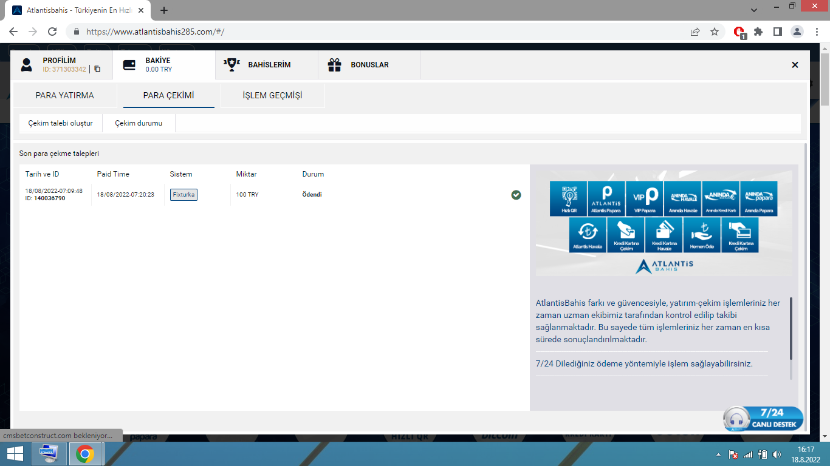830x466 pixels.
Task: Open the Bahislerim tab
Action: click(266, 65)
